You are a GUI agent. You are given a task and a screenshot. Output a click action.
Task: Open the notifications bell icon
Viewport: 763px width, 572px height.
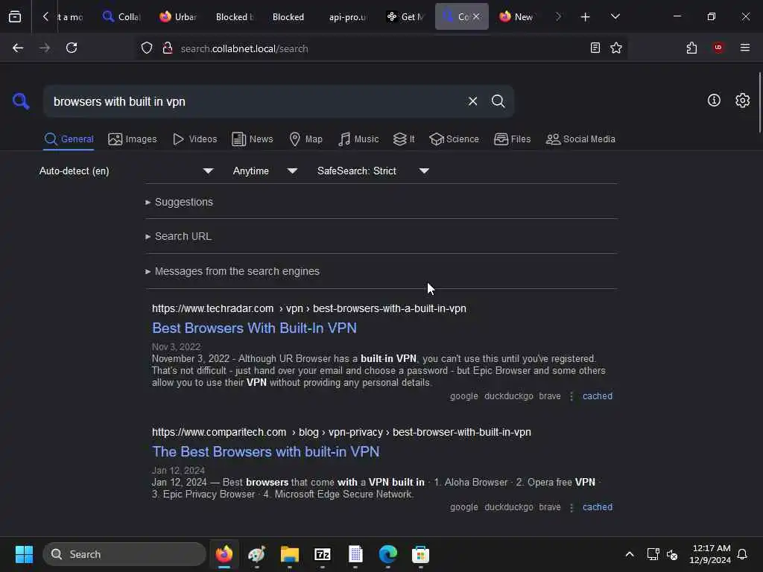742,554
